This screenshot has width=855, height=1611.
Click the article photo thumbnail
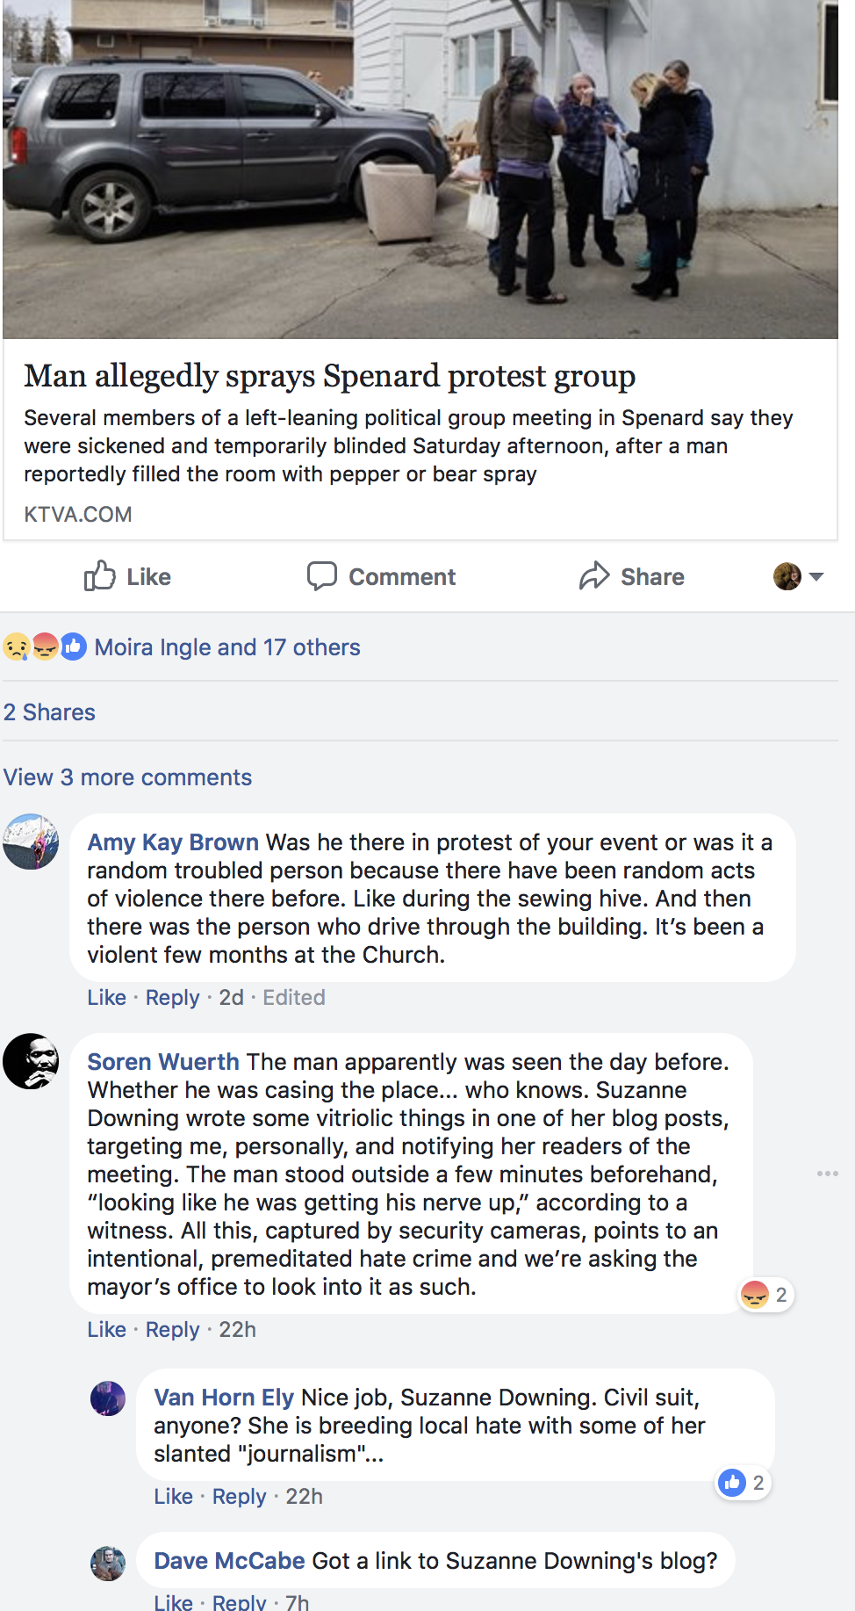[420, 169]
